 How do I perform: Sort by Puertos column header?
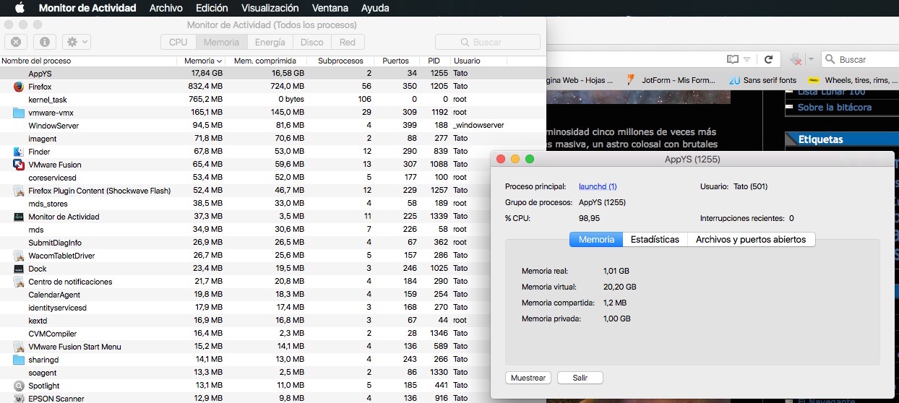pos(395,61)
